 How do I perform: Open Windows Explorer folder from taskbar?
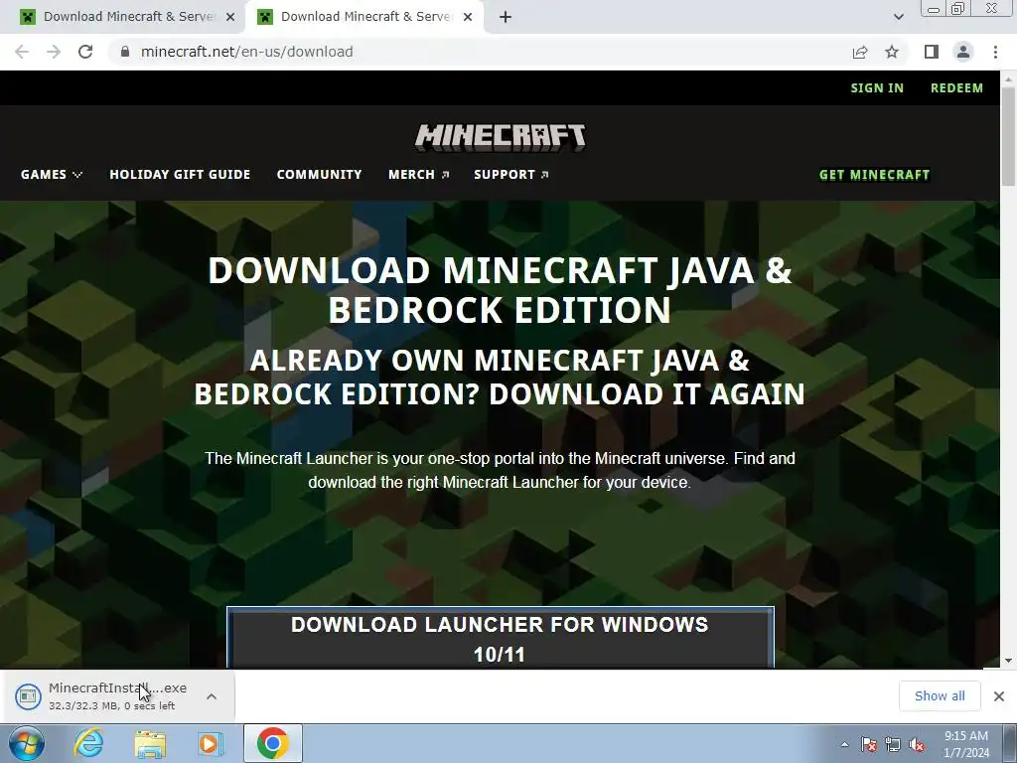click(x=150, y=743)
